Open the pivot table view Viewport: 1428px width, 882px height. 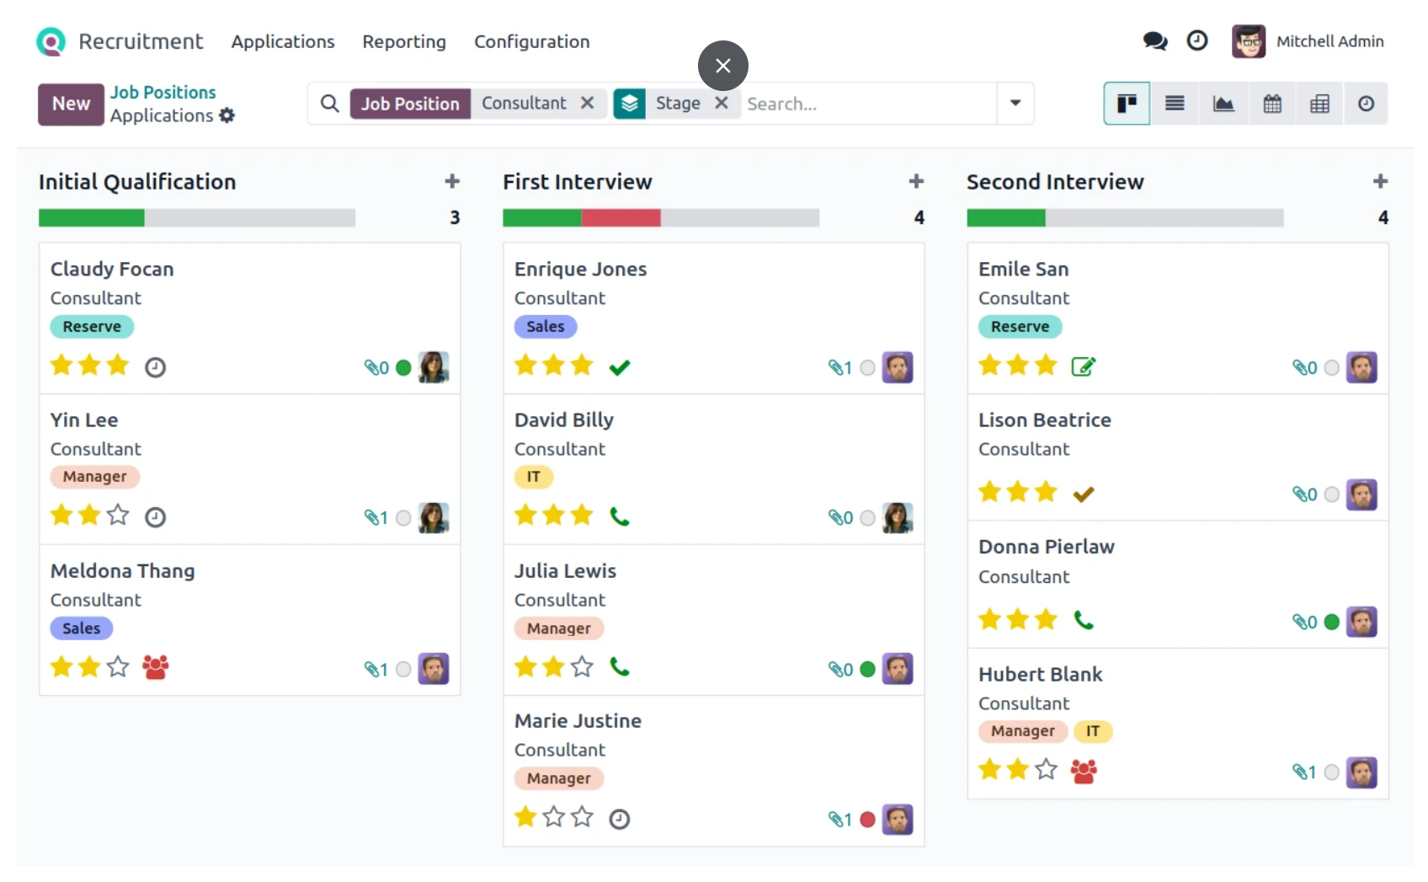(1319, 104)
